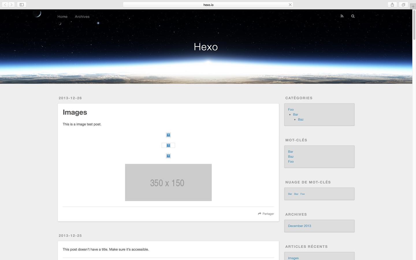The width and height of the screenshot is (416, 260).
Task: Open a new tab with the plus button
Action: click(413, 6)
